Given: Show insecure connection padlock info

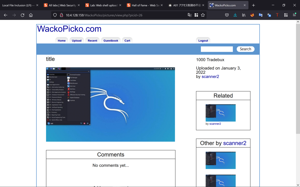Looking at the screenshot, I should coord(61,15).
